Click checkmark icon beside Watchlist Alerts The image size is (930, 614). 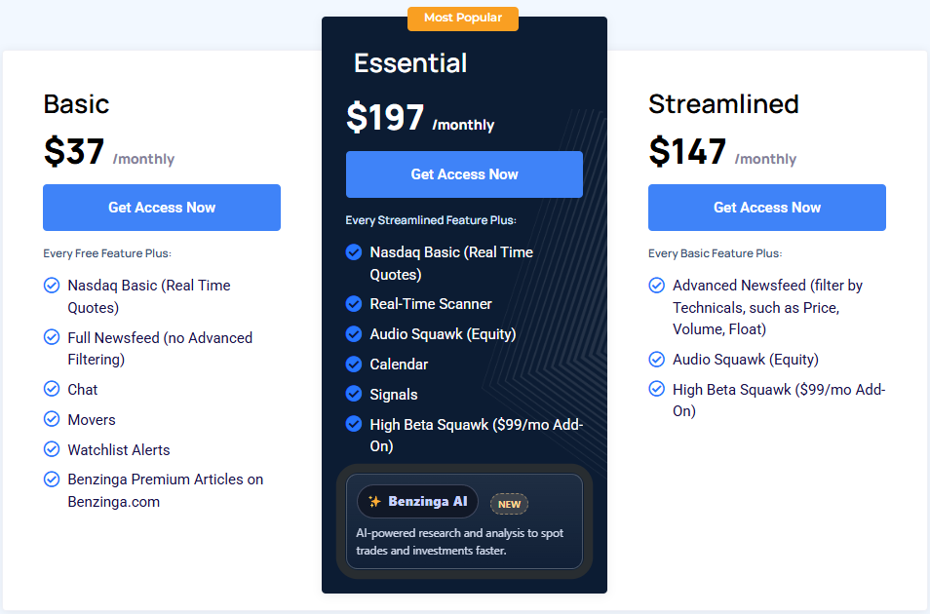(x=52, y=449)
